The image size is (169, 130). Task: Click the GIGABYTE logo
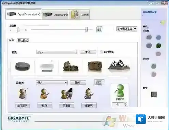(19, 119)
